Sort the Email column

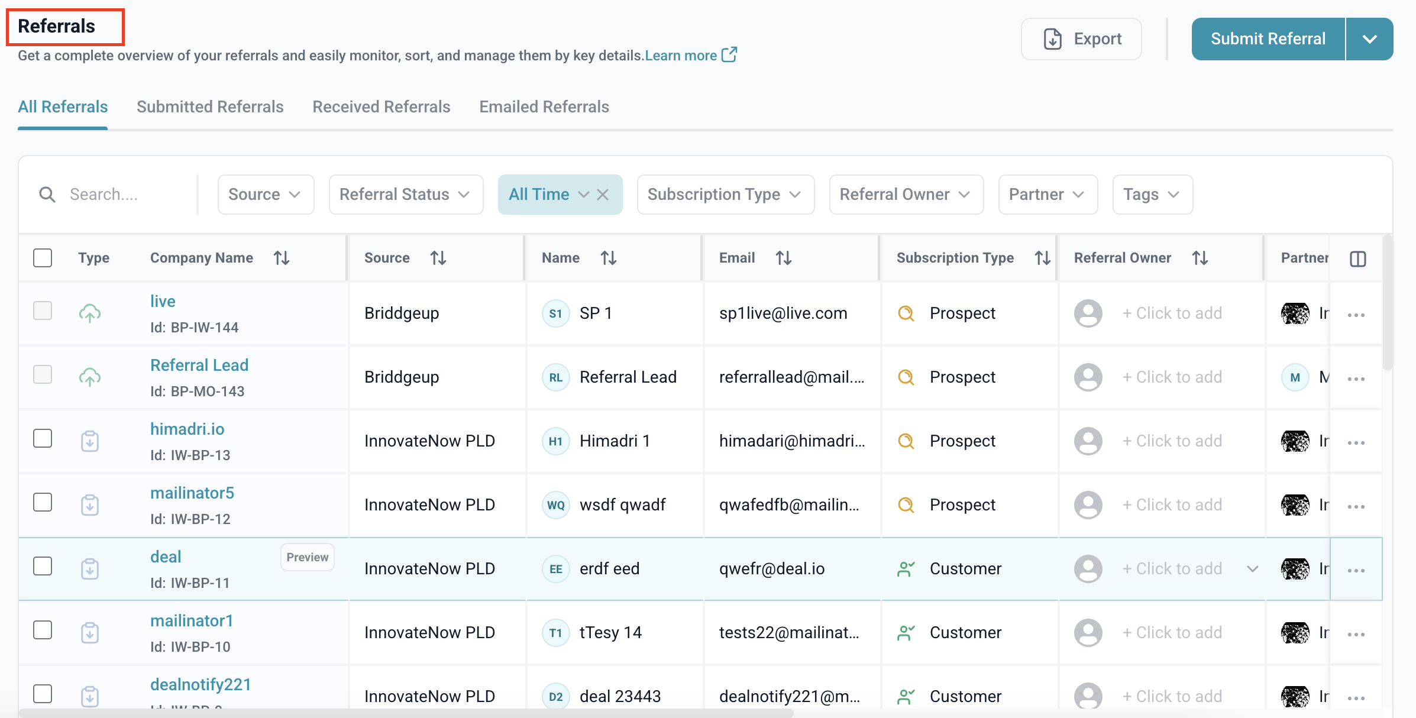(x=783, y=258)
